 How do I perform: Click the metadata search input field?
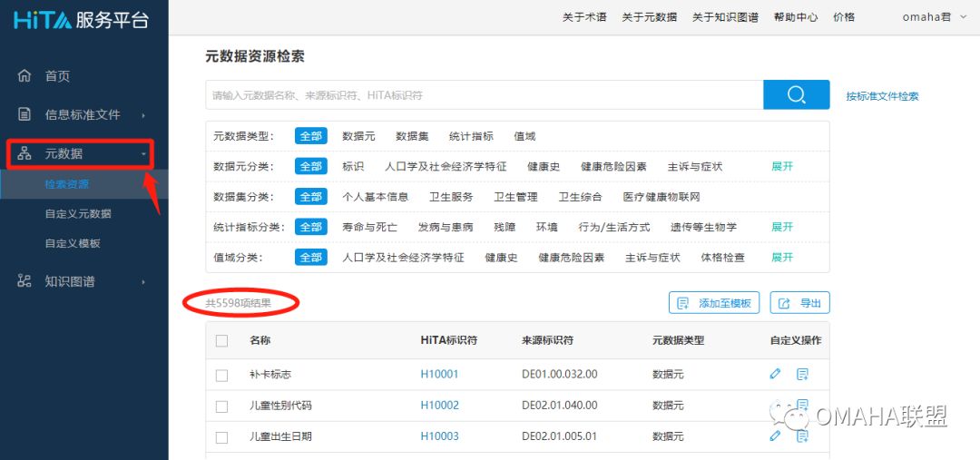484,95
